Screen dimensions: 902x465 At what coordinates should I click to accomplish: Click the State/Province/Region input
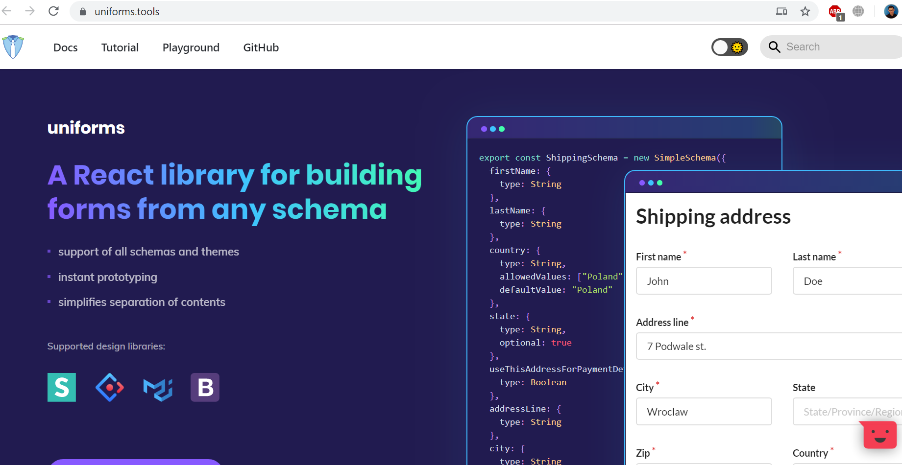tap(847, 412)
